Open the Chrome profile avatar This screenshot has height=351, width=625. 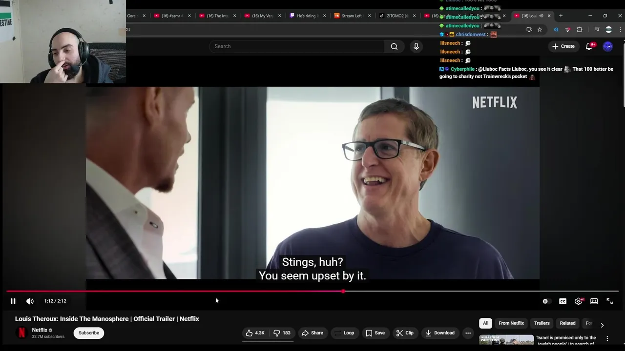[608, 30]
